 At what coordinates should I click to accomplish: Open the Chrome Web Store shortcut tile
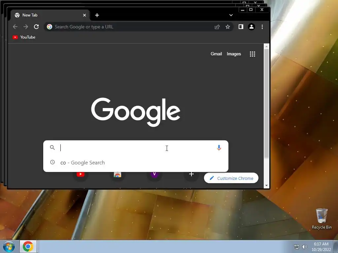pyautogui.click(x=118, y=175)
